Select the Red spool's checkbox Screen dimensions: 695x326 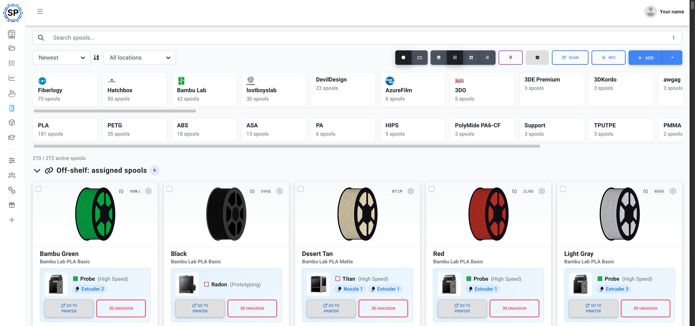click(x=431, y=189)
